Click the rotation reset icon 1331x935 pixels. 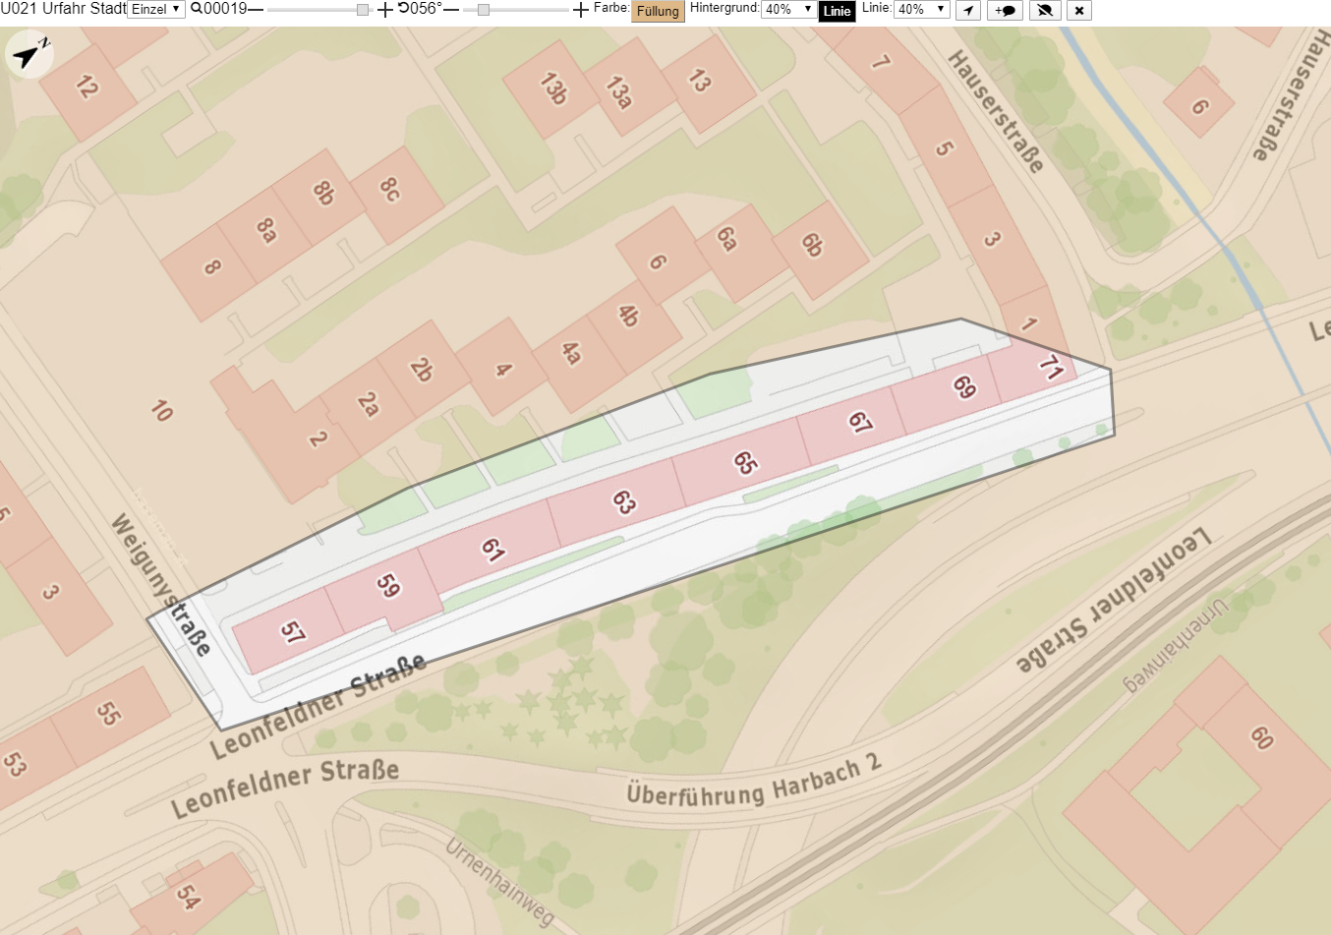click(403, 9)
